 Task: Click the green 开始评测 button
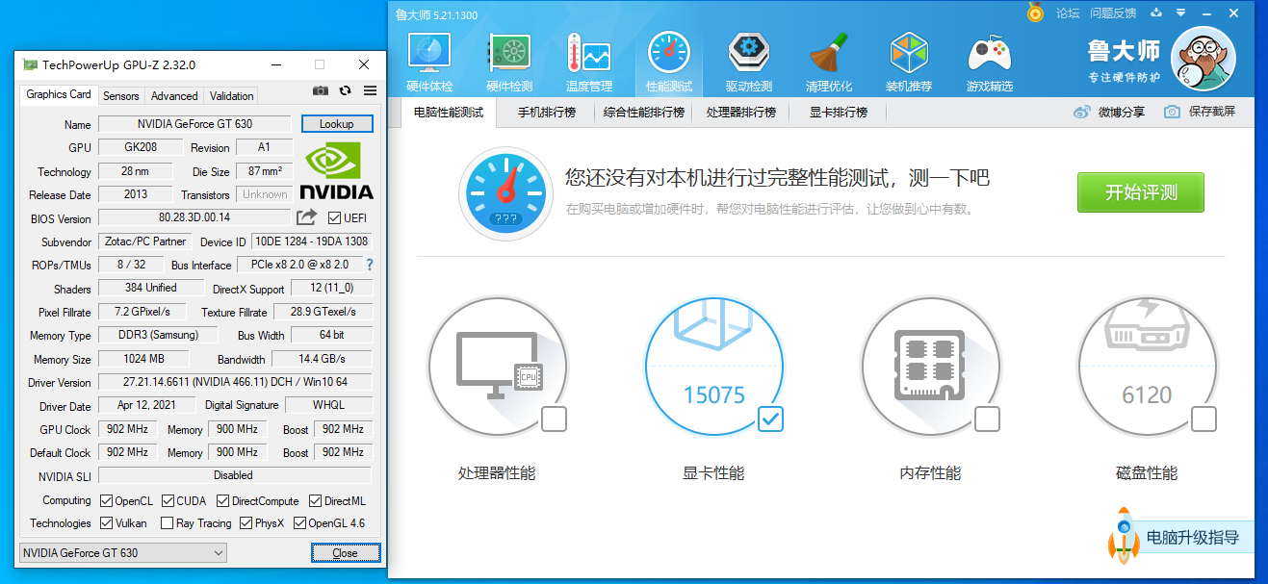pyautogui.click(x=1141, y=192)
